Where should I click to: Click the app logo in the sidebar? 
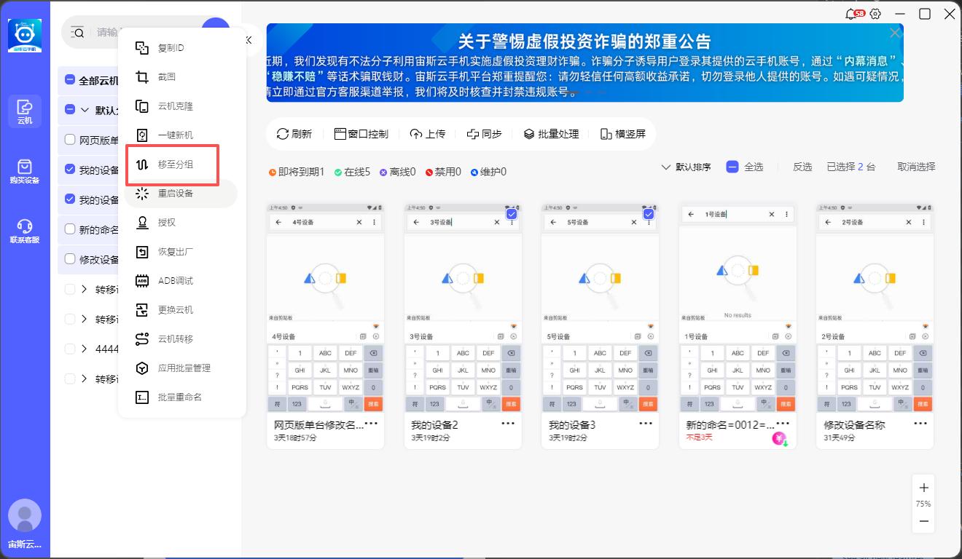tap(25, 35)
